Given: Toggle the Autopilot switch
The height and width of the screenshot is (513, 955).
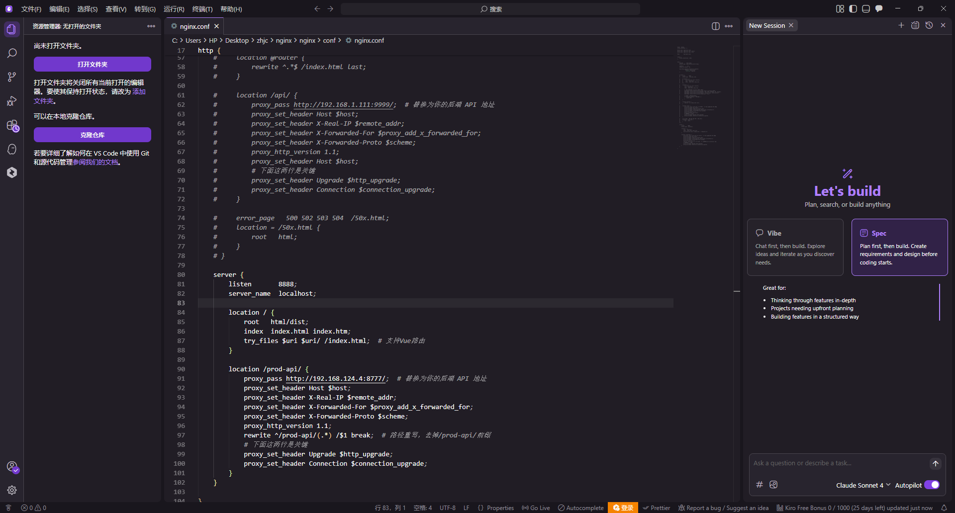Looking at the screenshot, I should tap(932, 485).
